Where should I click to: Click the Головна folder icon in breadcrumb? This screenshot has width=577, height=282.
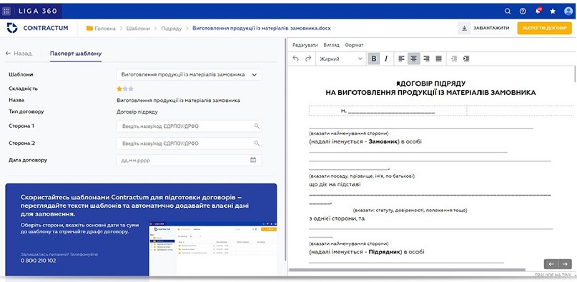coord(89,29)
